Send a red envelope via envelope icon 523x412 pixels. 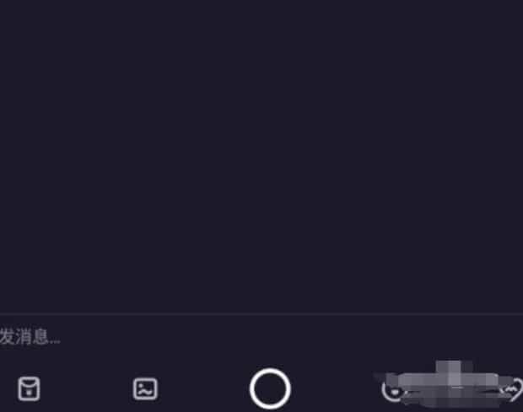[x=29, y=388]
